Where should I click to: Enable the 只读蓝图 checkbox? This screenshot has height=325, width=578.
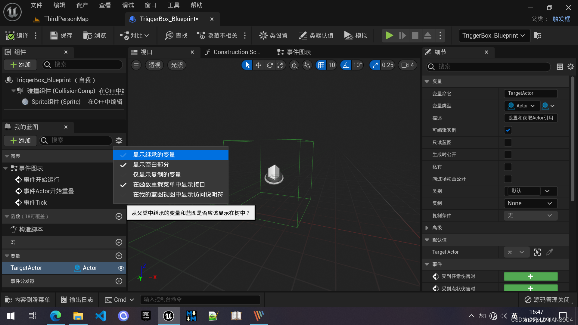[508, 143]
